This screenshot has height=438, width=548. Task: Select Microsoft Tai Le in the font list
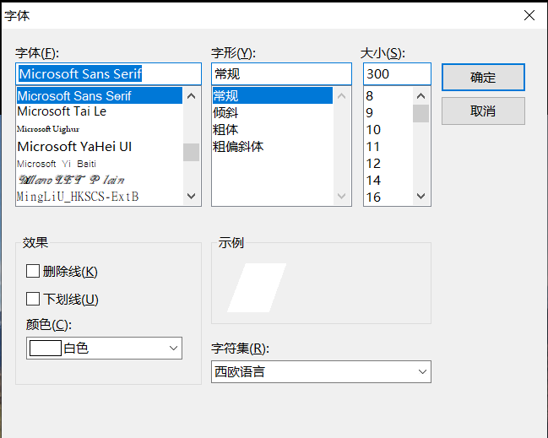coord(100,111)
